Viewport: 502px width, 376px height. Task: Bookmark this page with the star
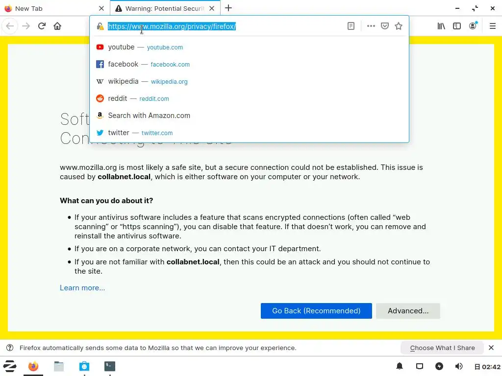tap(399, 26)
